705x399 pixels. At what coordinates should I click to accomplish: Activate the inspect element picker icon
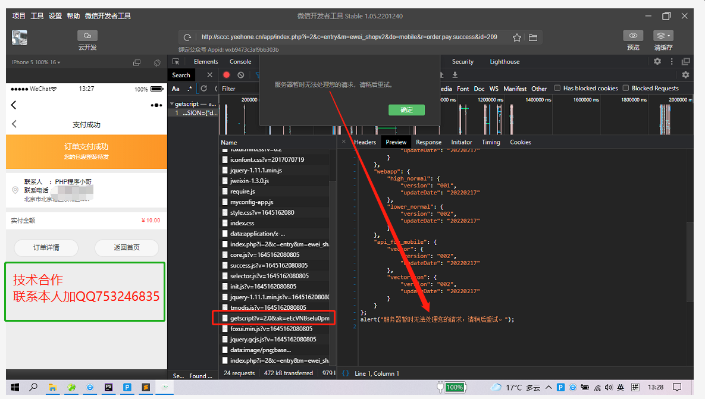(x=176, y=62)
